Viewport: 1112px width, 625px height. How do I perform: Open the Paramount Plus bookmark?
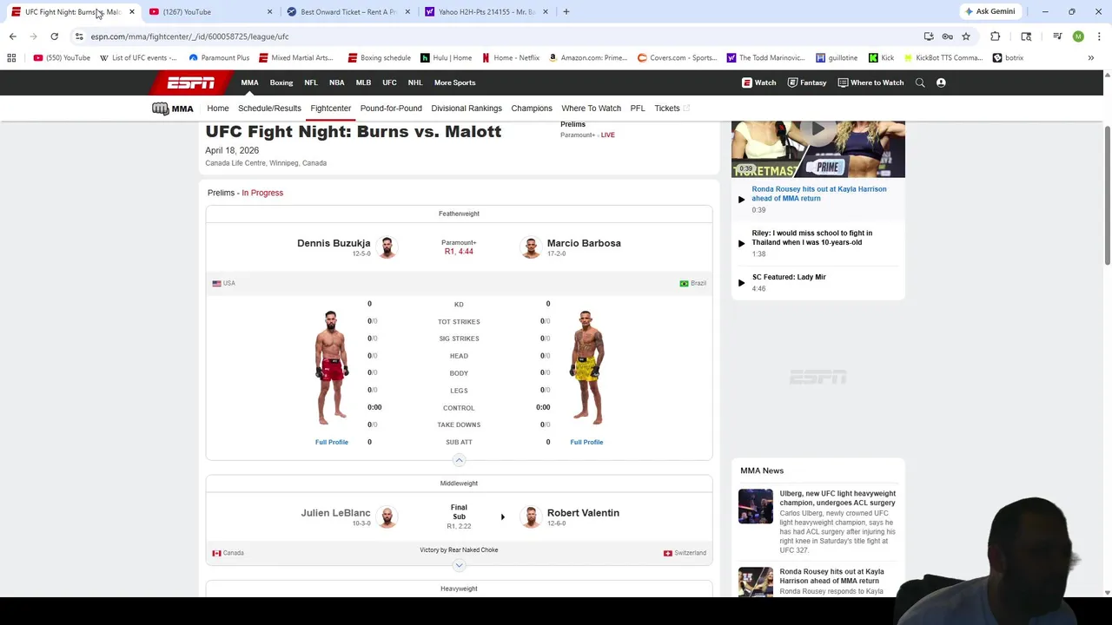219,58
